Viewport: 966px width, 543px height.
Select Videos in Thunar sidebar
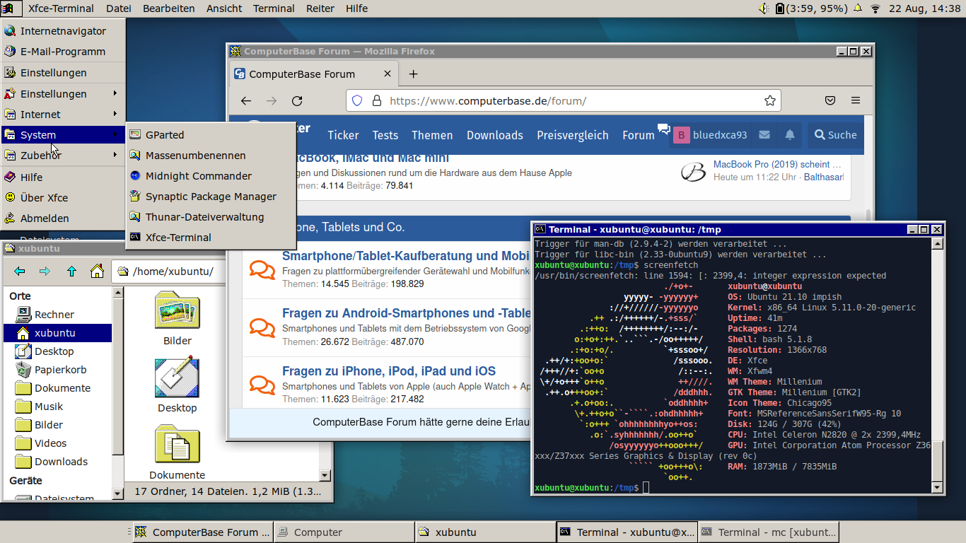[x=58, y=443]
